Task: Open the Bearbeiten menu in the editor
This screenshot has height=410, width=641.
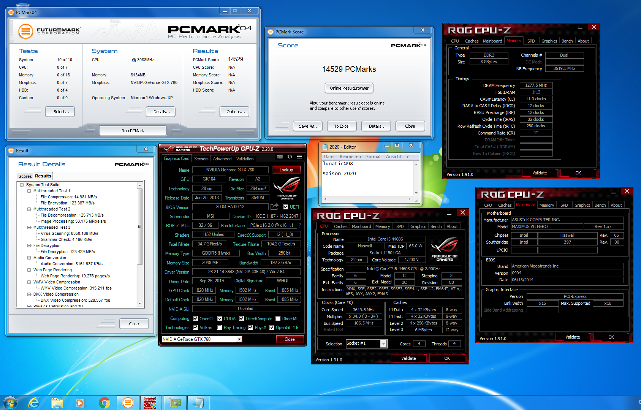Action: click(x=350, y=157)
